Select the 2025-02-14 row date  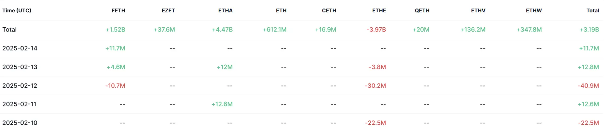[20, 48]
